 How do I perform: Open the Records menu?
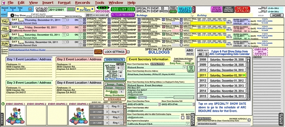coord(83,3)
